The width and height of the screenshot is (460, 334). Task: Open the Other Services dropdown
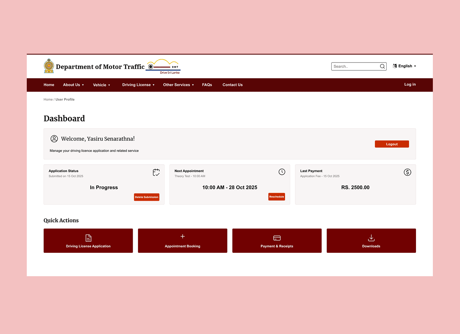(x=178, y=85)
